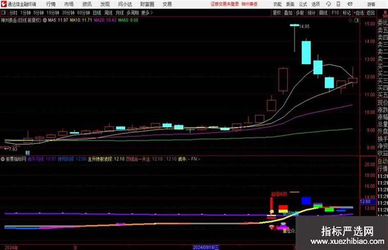Click the panel layout icon near price axis
This screenshot has height=250, width=388.
pyautogui.click(x=356, y=21)
